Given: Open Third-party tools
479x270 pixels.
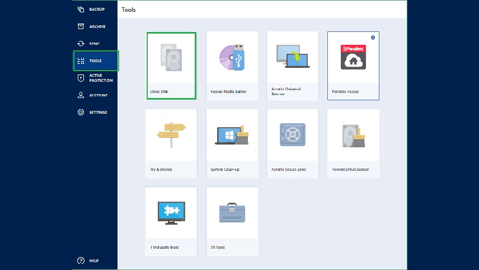Looking at the screenshot, I should (x=171, y=221).
